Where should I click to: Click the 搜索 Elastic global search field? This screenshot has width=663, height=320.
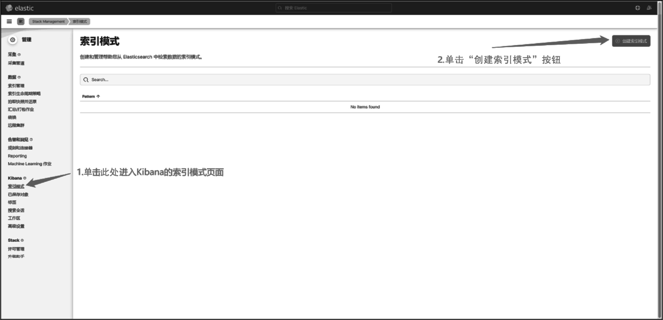[333, 8]
